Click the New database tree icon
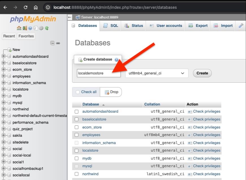The height and width of the screenshot is (180, 246). [9, 50]
